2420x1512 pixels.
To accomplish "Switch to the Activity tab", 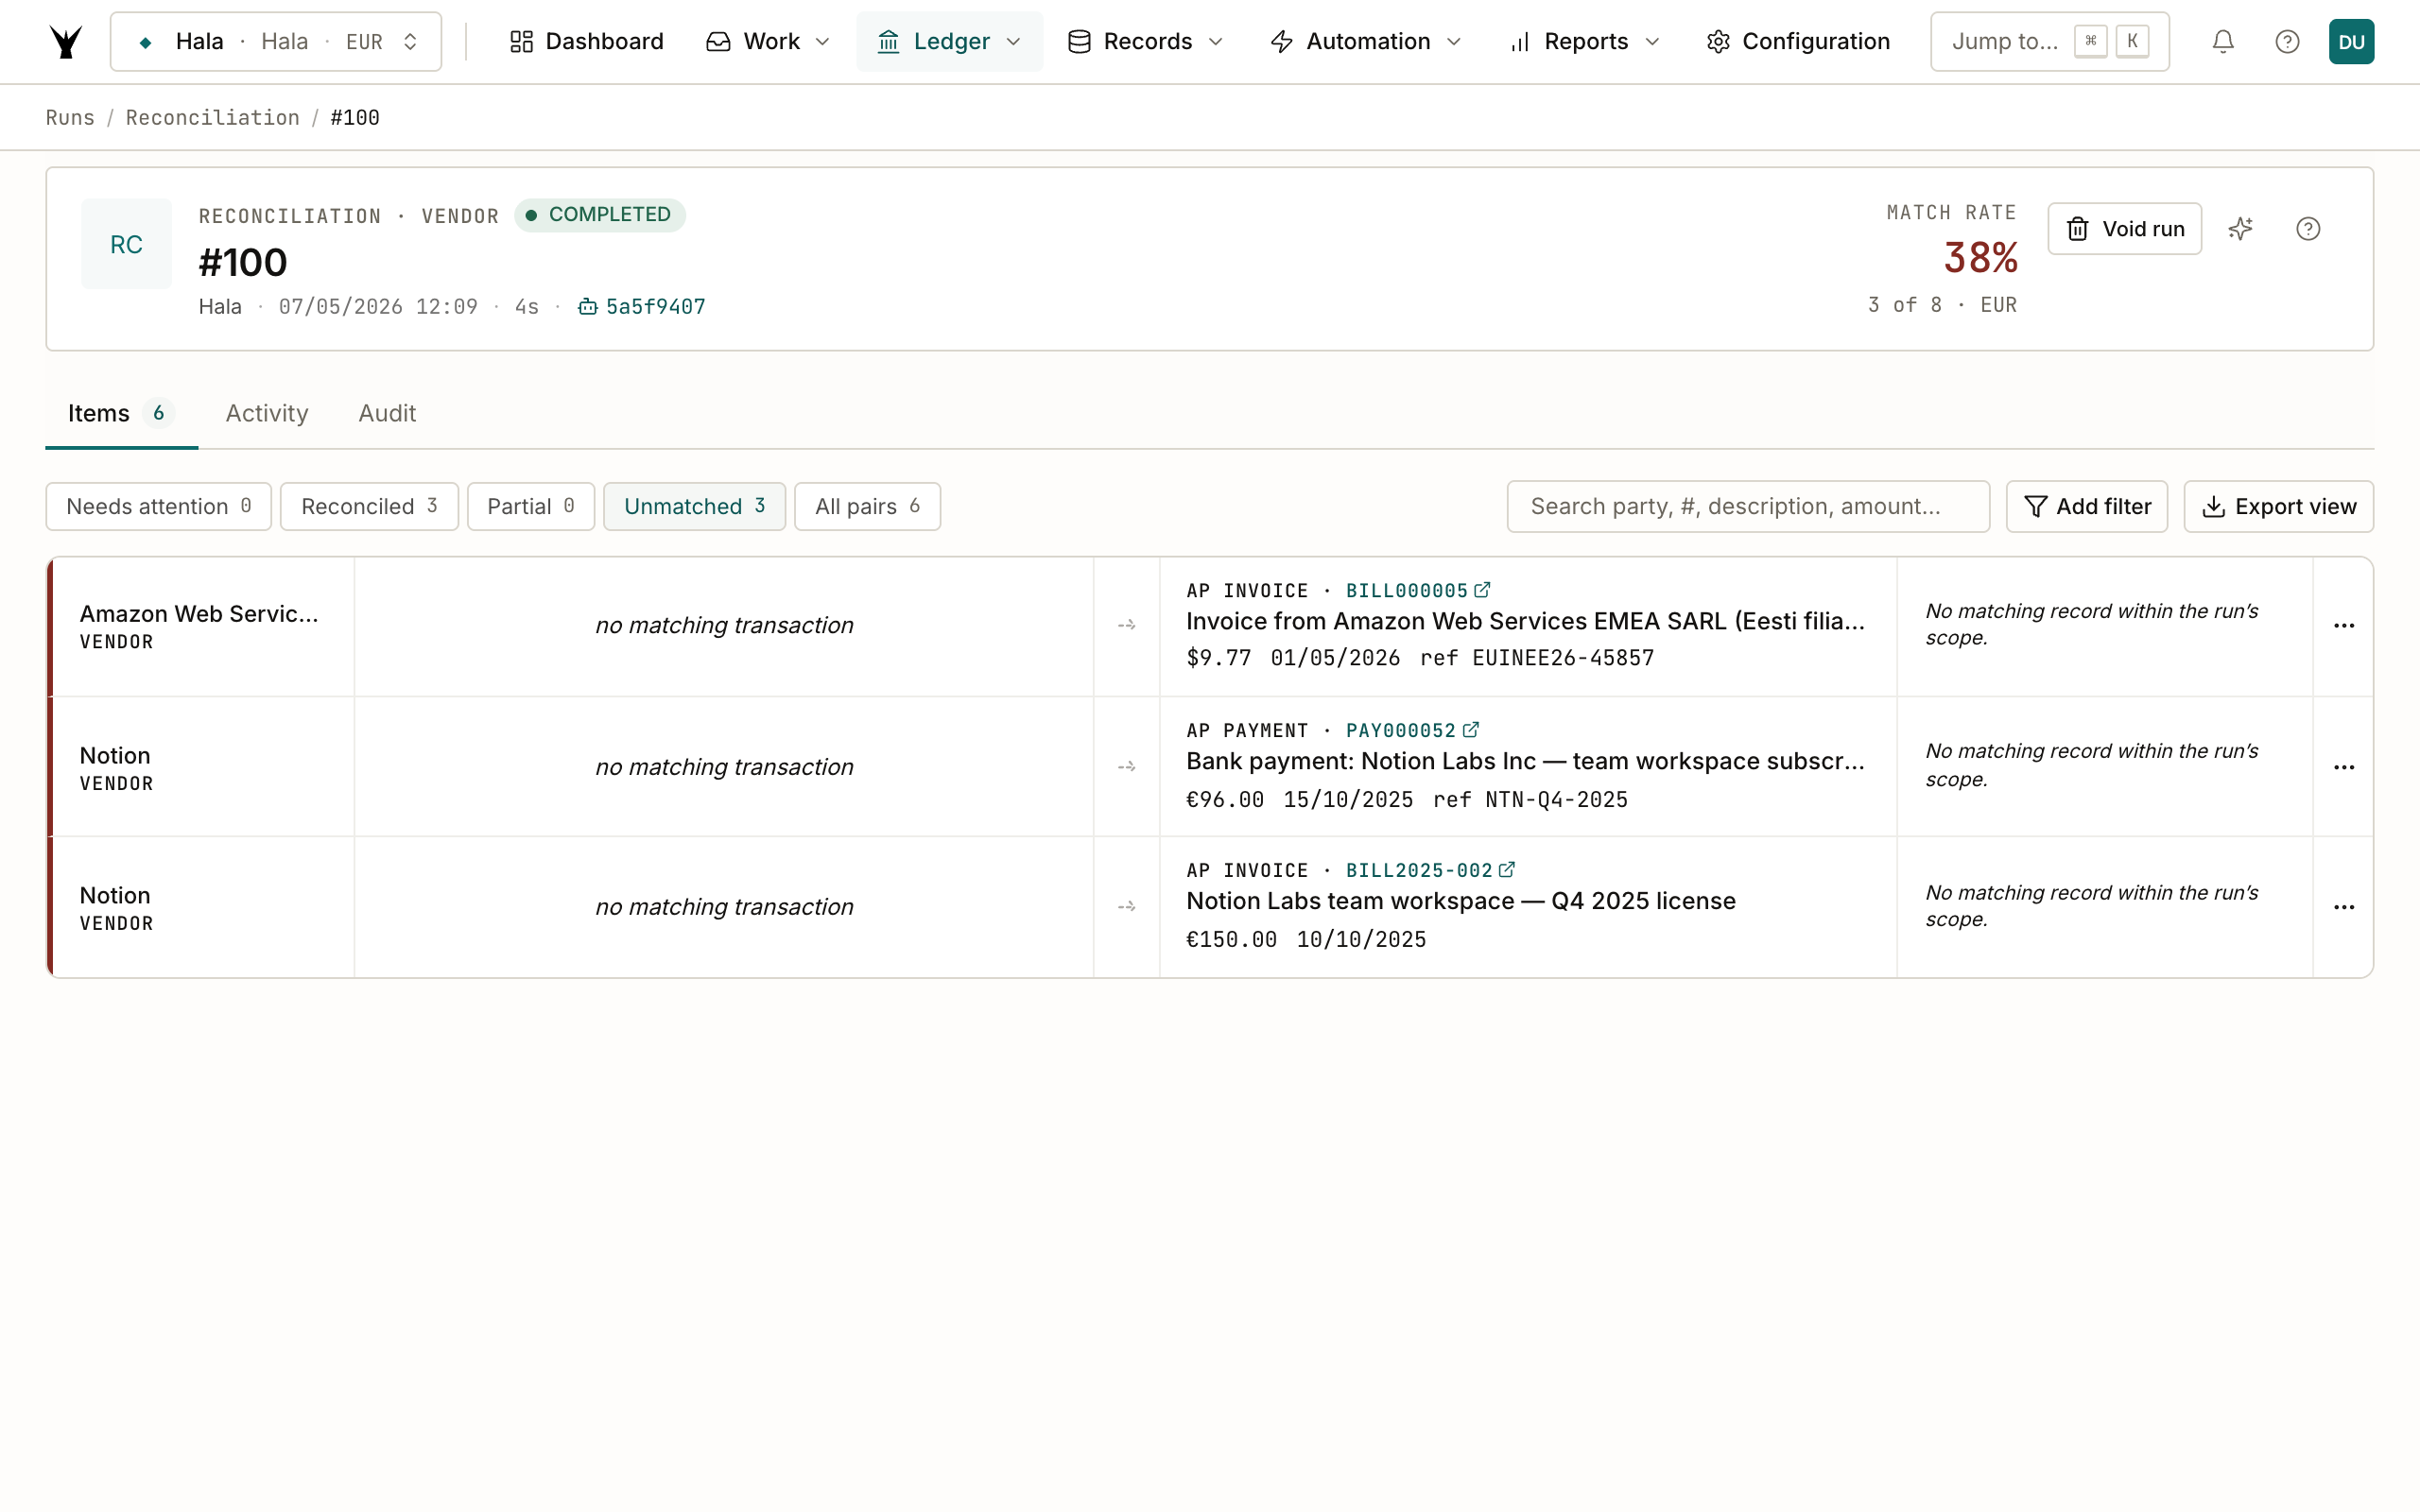I will click(266, 413).
